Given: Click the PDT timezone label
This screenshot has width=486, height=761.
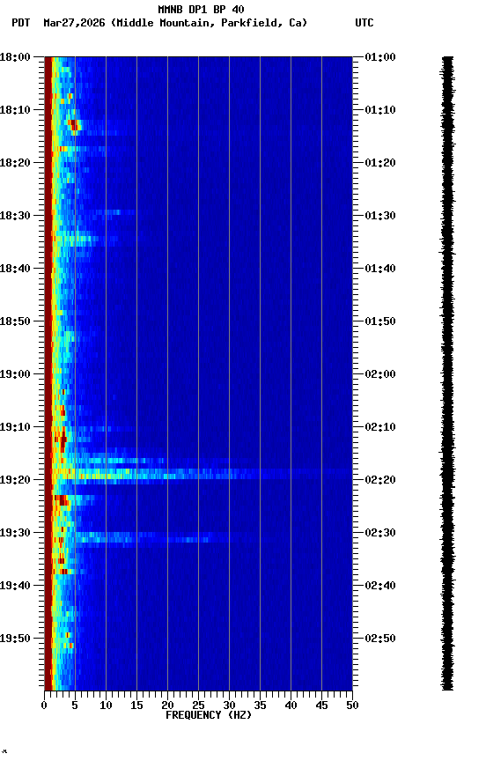Looking at the screenshot, I should (21, 23).
